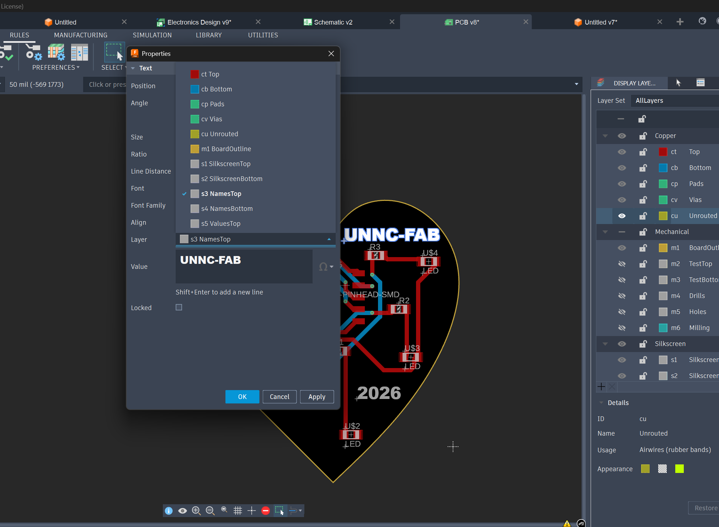Select s4 NamesBottom in layer list
The image size is (719, 527).
(x=227, y=209)
